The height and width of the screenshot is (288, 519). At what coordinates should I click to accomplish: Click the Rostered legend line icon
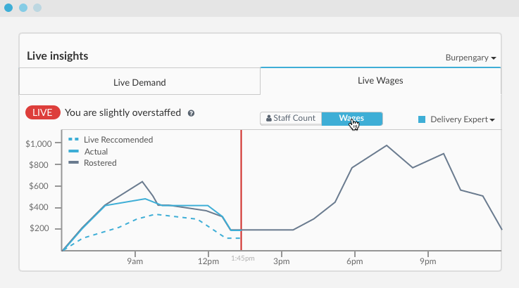(73, 163)
